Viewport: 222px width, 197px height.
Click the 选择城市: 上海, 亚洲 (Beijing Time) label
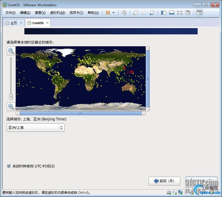[36, 119]
